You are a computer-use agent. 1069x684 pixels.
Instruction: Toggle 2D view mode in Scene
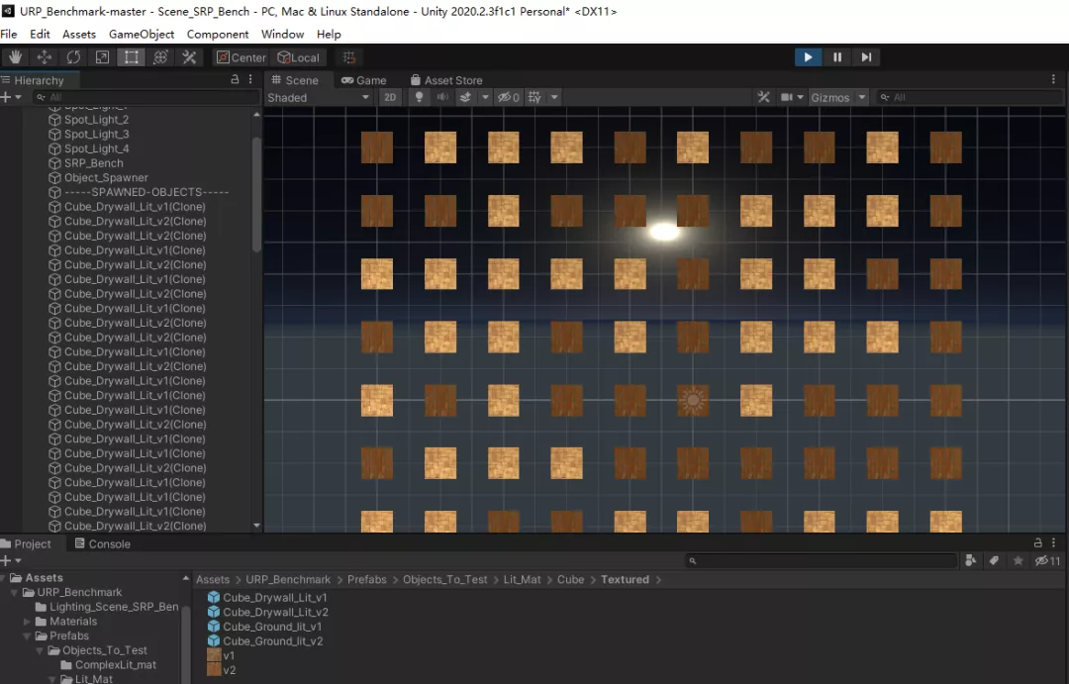(x=390, y=97)
